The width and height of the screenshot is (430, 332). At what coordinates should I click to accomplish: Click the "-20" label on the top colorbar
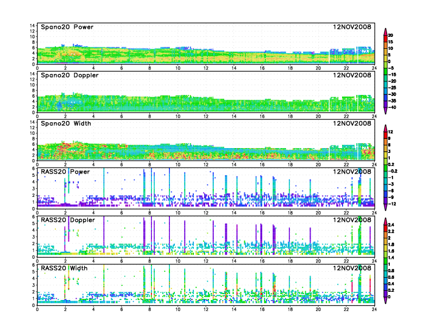click(392, 81)
